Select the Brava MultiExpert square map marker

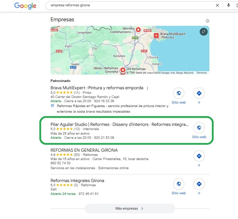156,36
